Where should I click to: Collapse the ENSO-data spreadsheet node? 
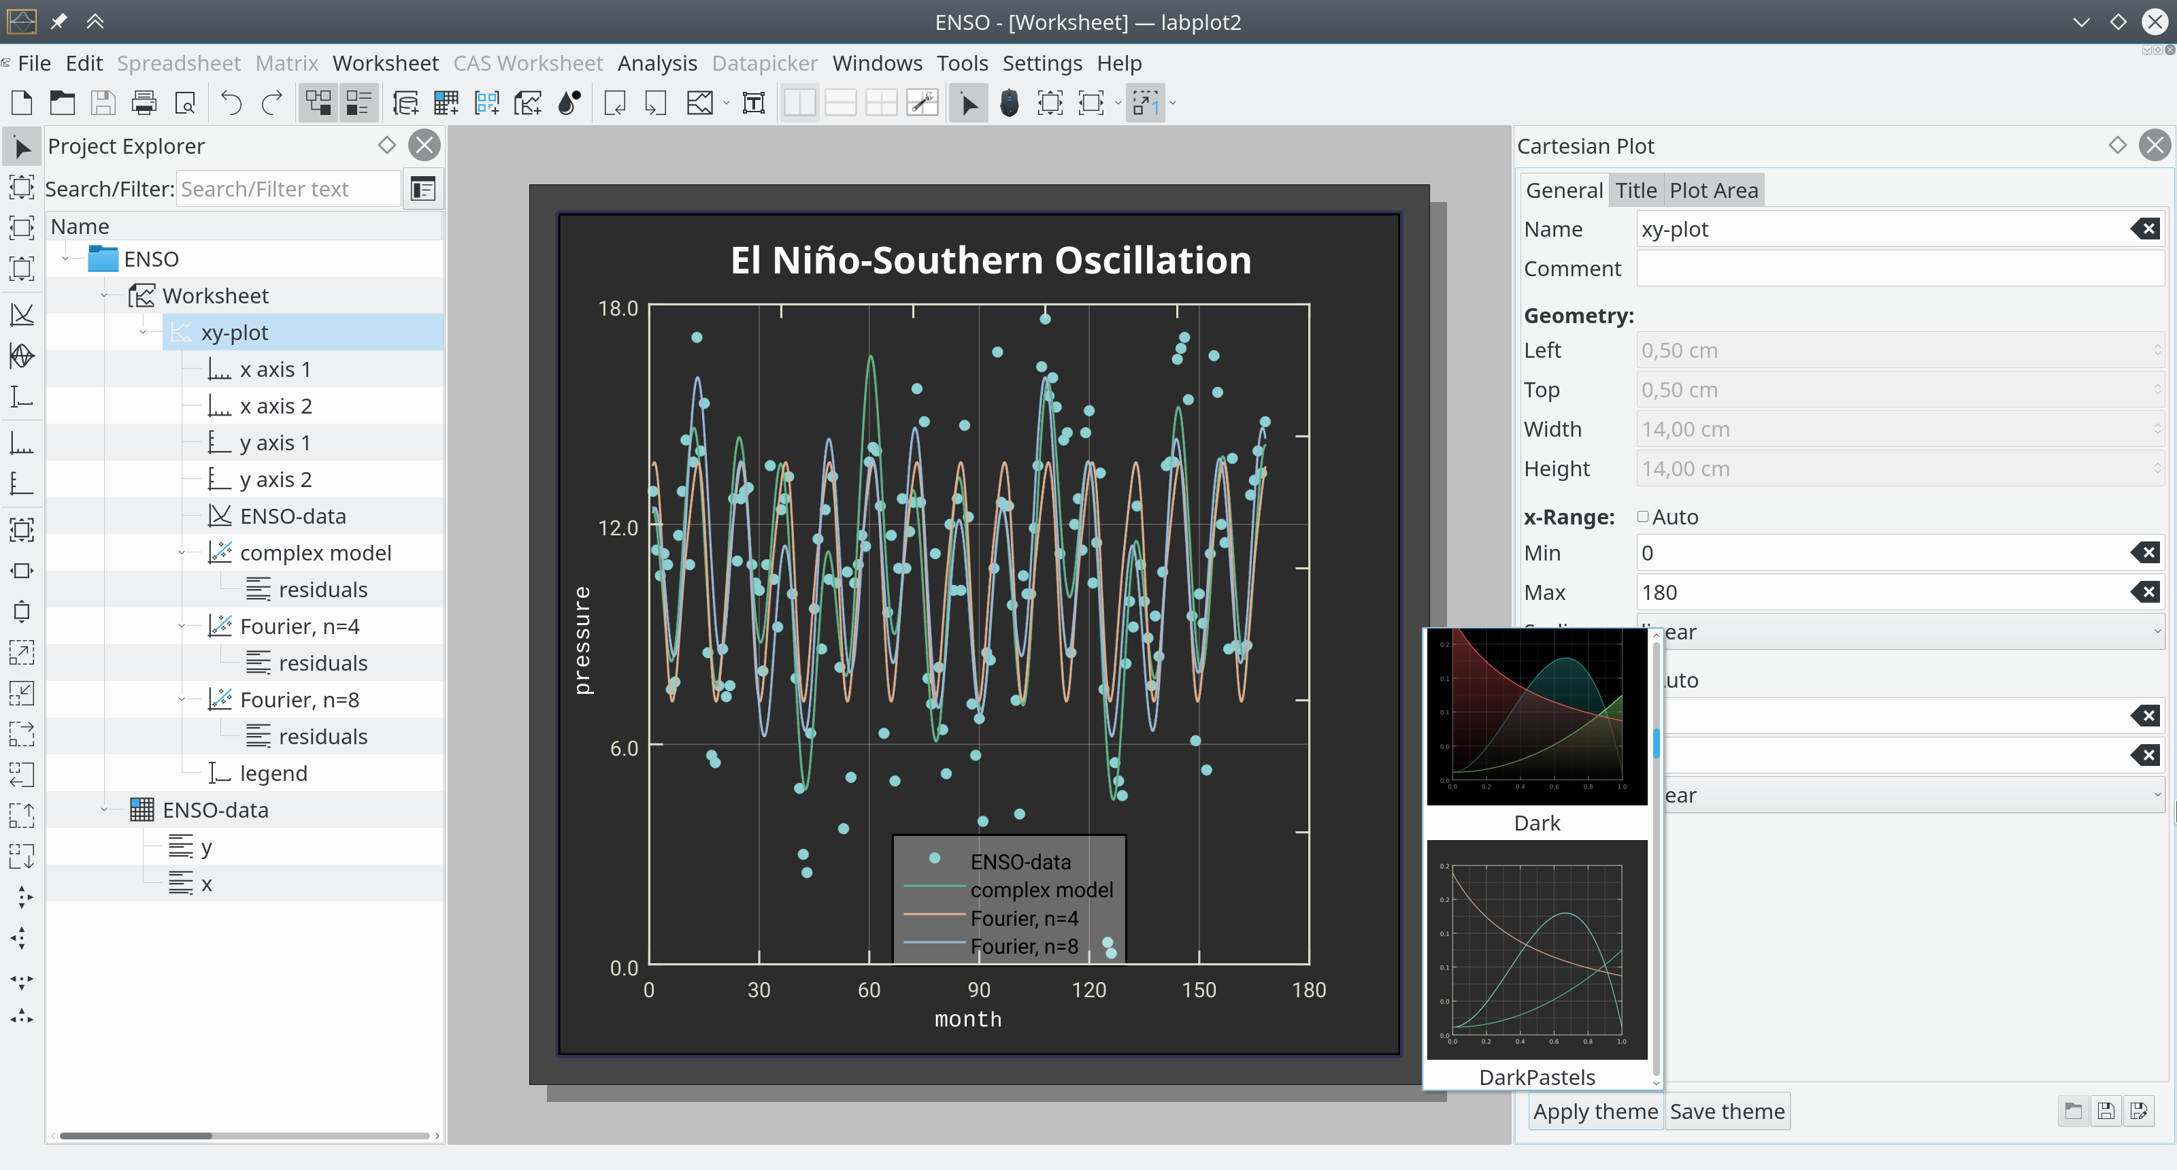[105, 809]
